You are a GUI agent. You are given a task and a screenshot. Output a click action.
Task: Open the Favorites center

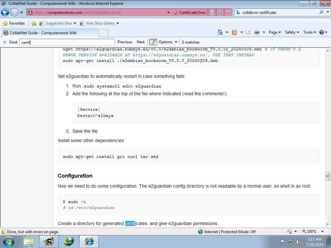coord(14,23)
